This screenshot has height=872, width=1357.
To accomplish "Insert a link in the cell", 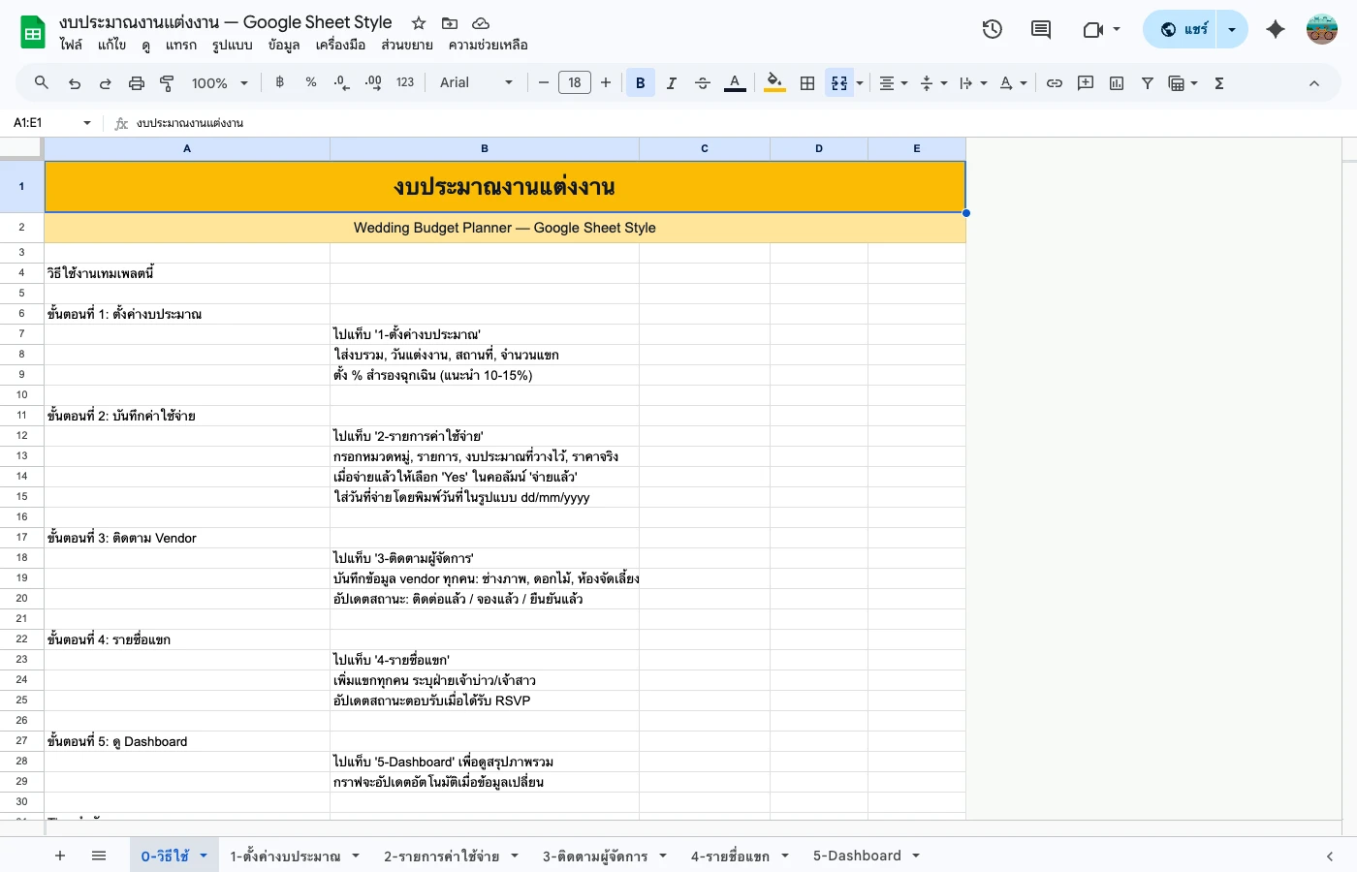I will [1055, 82].
